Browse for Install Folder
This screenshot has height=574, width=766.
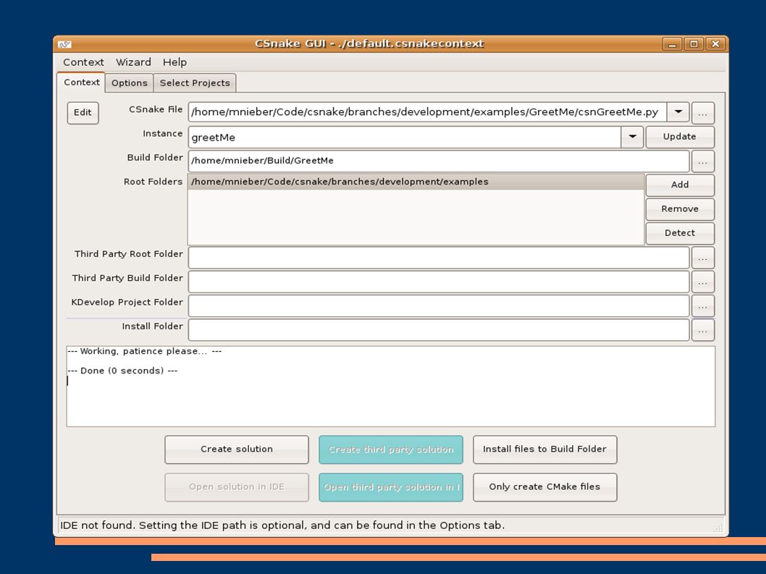point(702,330)
